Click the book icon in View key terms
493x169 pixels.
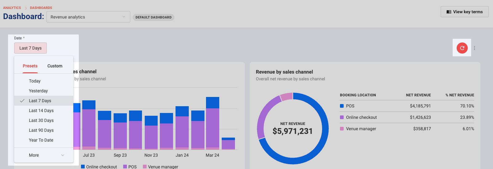[449, 12]
